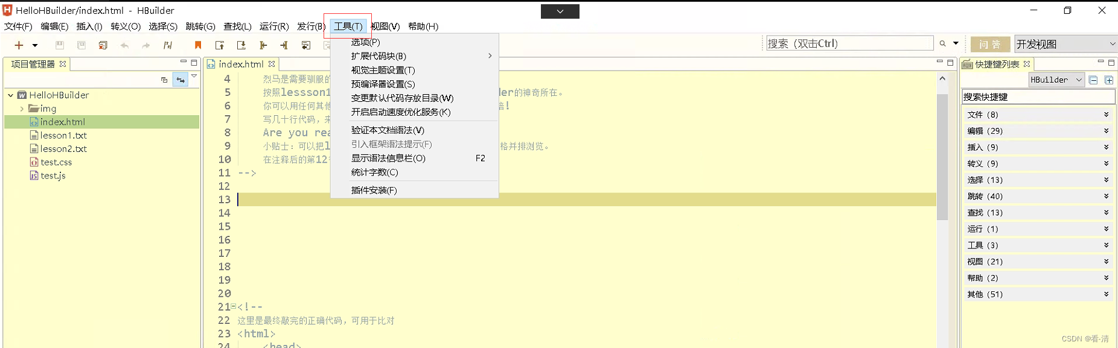Open the 运行(R) menu
1118x348 pixels.
pos(274,27)
